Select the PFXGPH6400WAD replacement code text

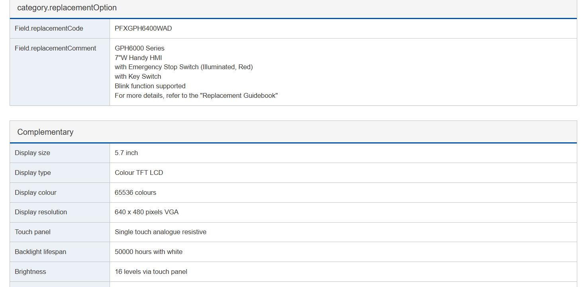(x=143, y=29)
